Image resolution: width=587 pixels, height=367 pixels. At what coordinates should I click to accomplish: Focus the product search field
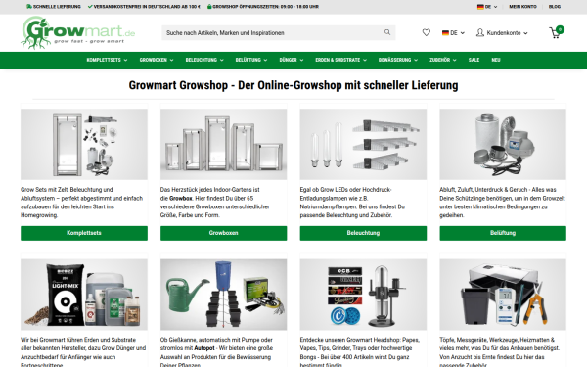[x=278, y=33]
